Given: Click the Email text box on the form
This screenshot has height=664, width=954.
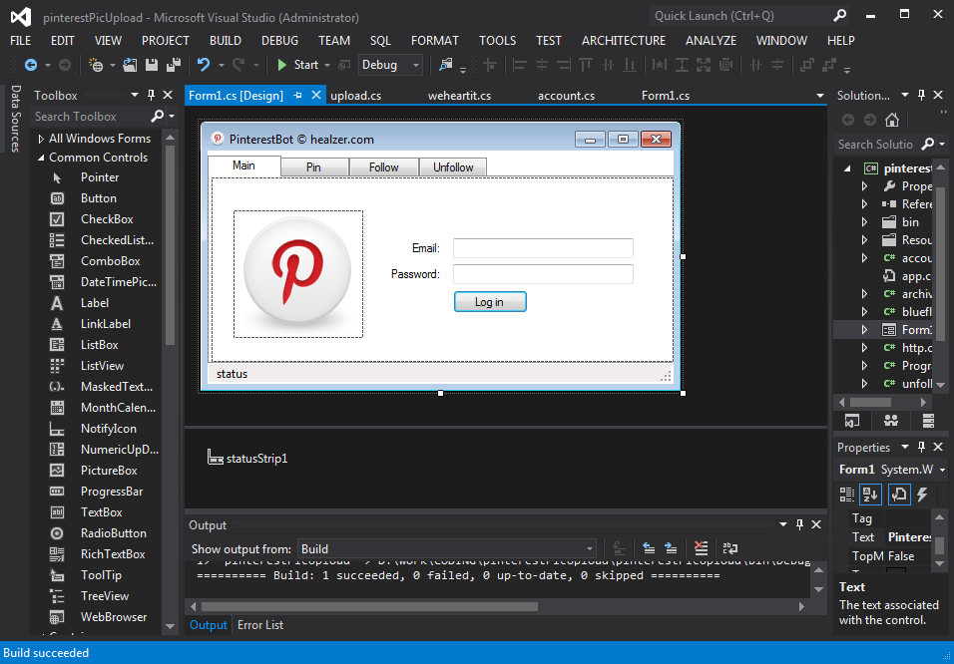Looking at the screenshot, I should (543, 248).
